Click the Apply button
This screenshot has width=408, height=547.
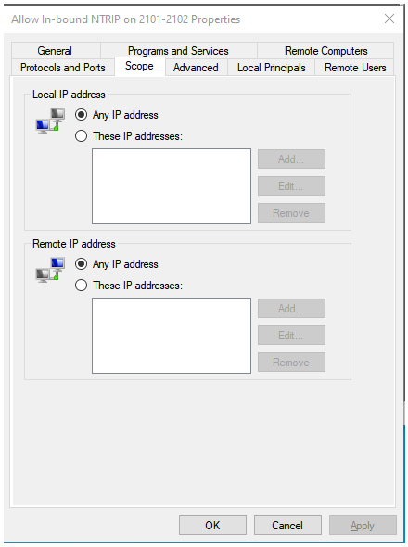pyautogui.click(x=363, y=526)
